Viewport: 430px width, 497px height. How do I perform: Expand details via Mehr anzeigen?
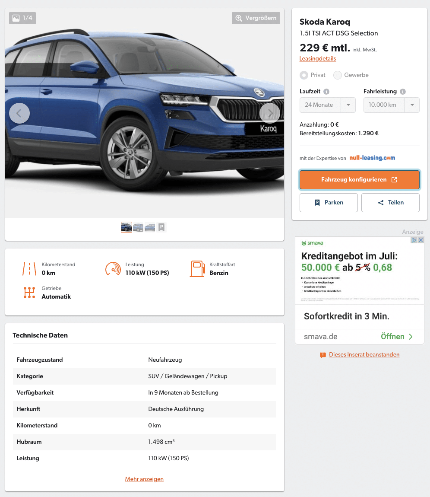[144, 479]
